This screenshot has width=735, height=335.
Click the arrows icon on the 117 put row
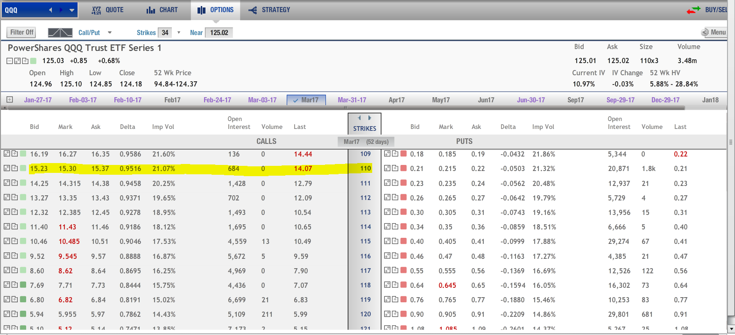point(387,271)
